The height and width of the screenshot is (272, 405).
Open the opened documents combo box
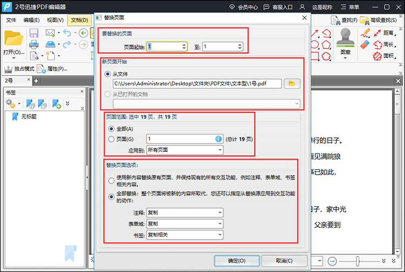206,103
